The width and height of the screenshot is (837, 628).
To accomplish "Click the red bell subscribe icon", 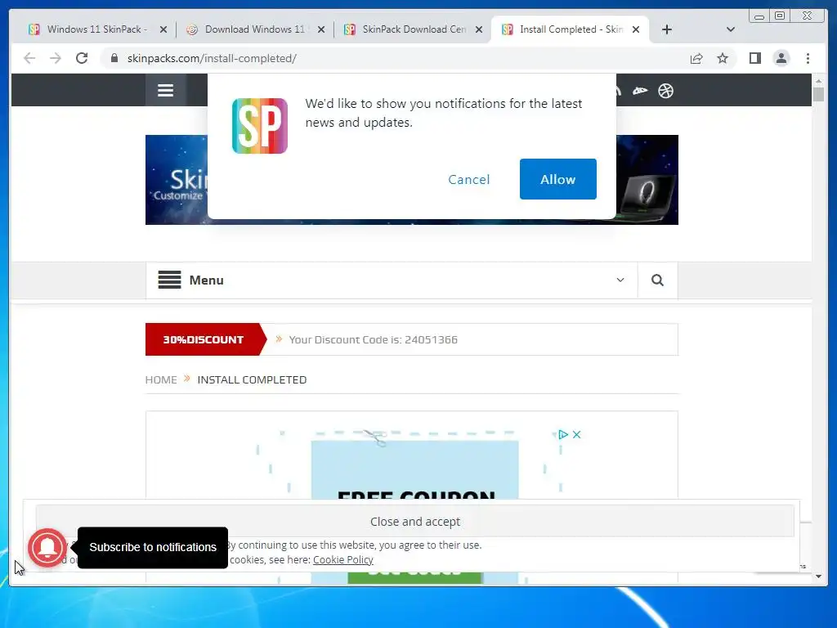I will click(47, 547).
